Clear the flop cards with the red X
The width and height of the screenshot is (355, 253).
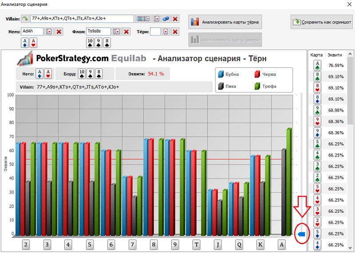point(126,31)
